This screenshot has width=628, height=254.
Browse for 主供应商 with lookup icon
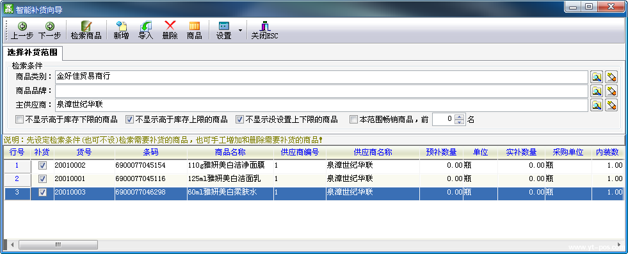tap(597, 105)
